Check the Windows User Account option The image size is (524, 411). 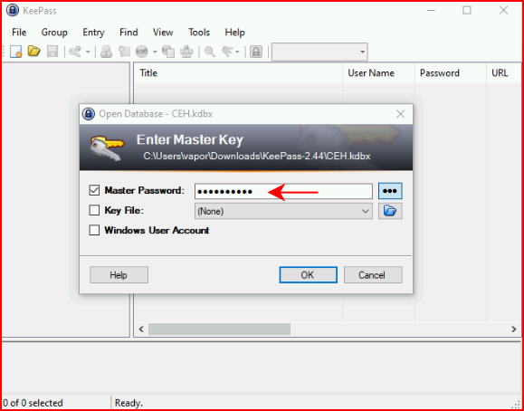coord(94,231)
